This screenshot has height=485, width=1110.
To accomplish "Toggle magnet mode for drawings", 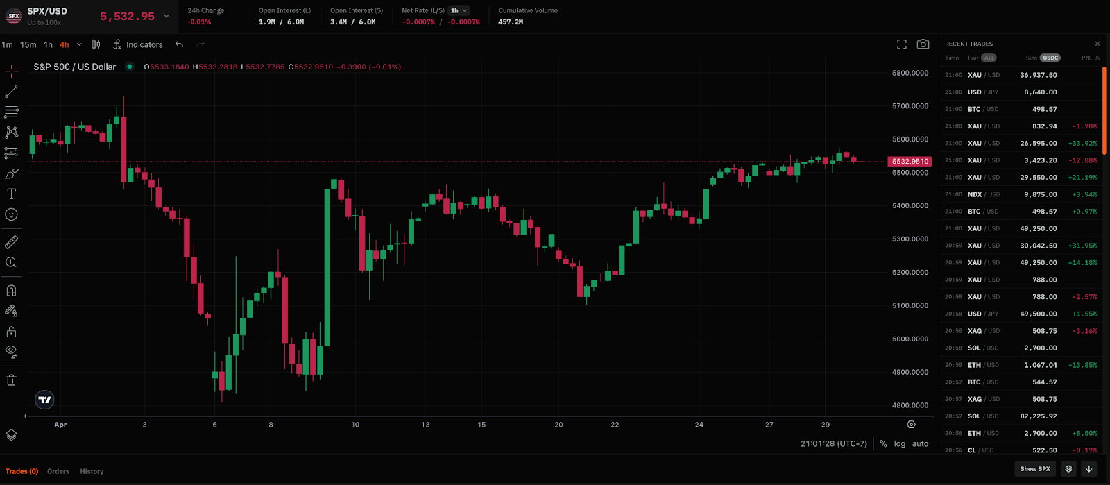I will 12,291.
